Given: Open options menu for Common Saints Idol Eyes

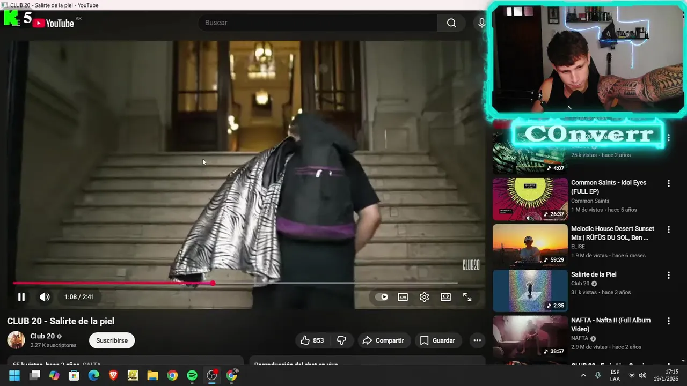Looking at the screenshot, I should point(668,183).
